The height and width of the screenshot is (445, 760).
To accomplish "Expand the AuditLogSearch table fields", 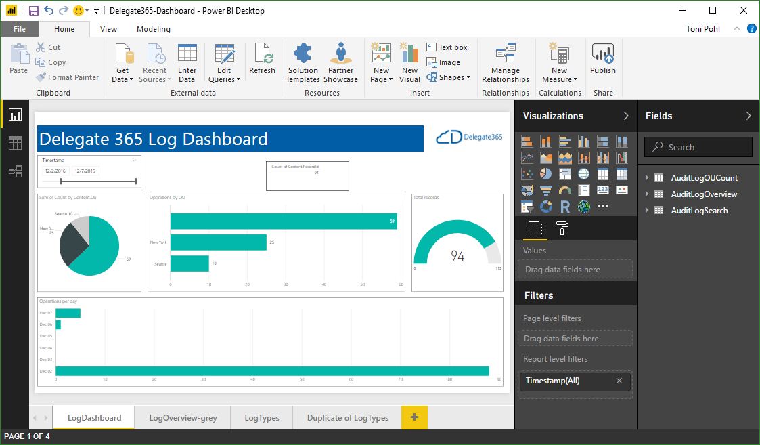I will [x=648, y=211].
